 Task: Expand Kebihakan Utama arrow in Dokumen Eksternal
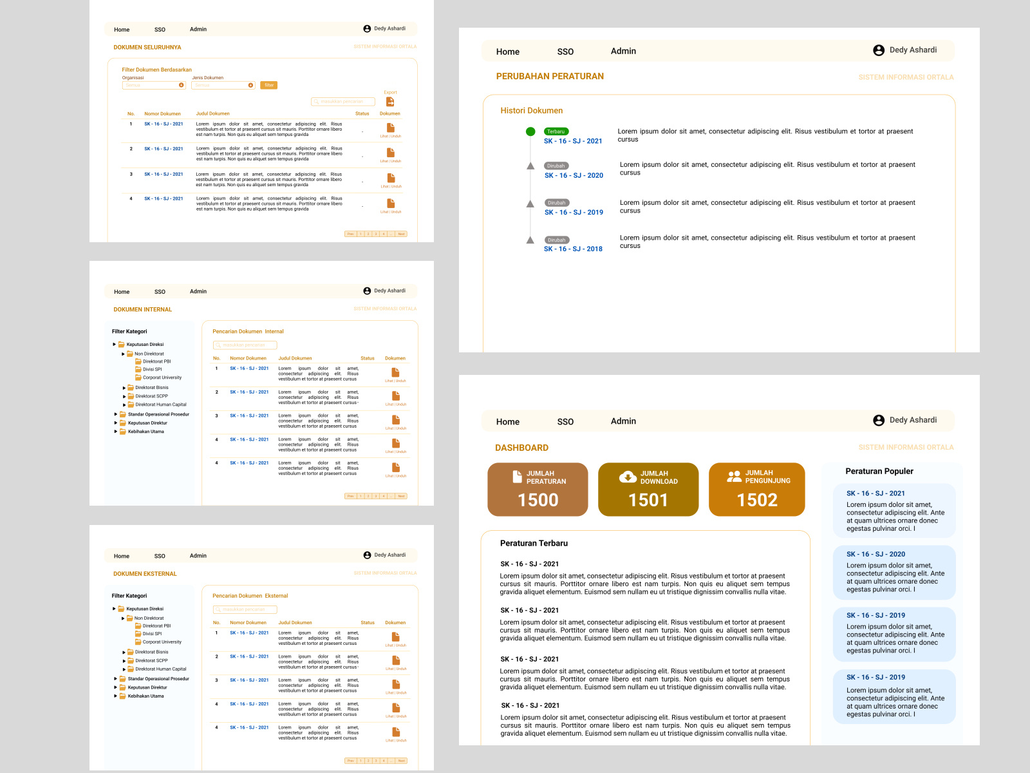point(116,696)
